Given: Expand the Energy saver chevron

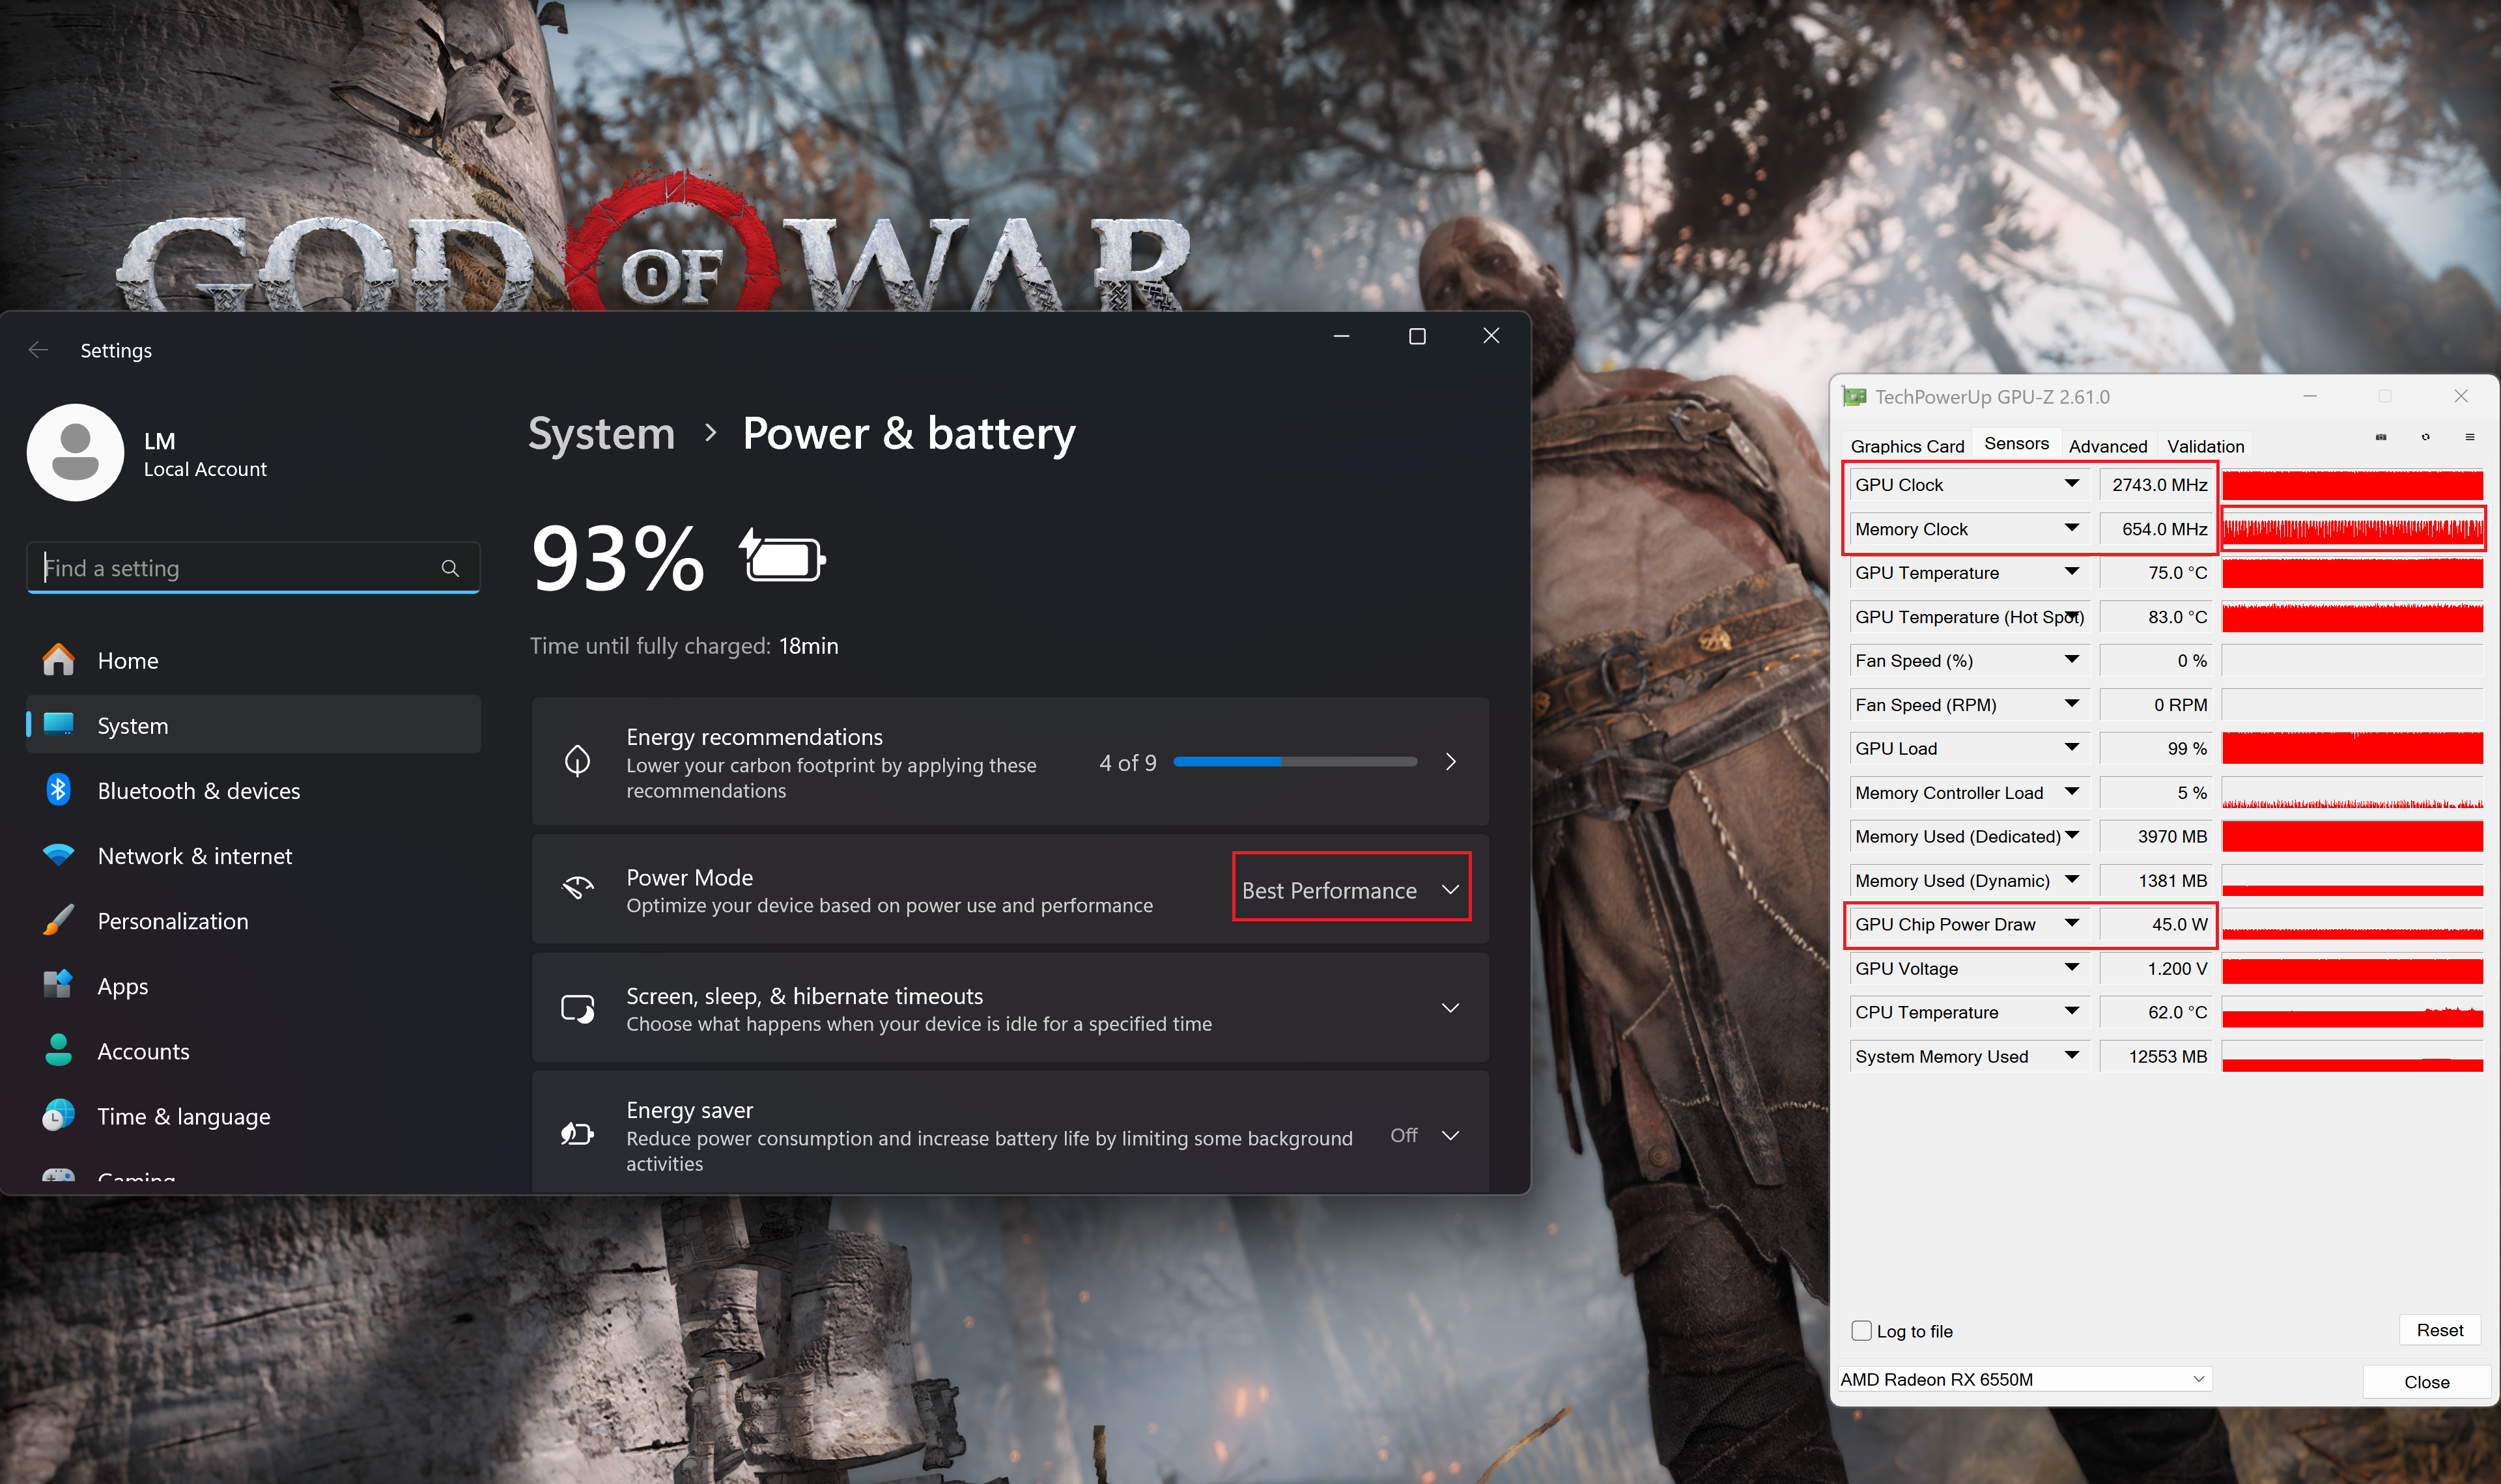Looking at the screenshot, I should tap(1450, 1135).
